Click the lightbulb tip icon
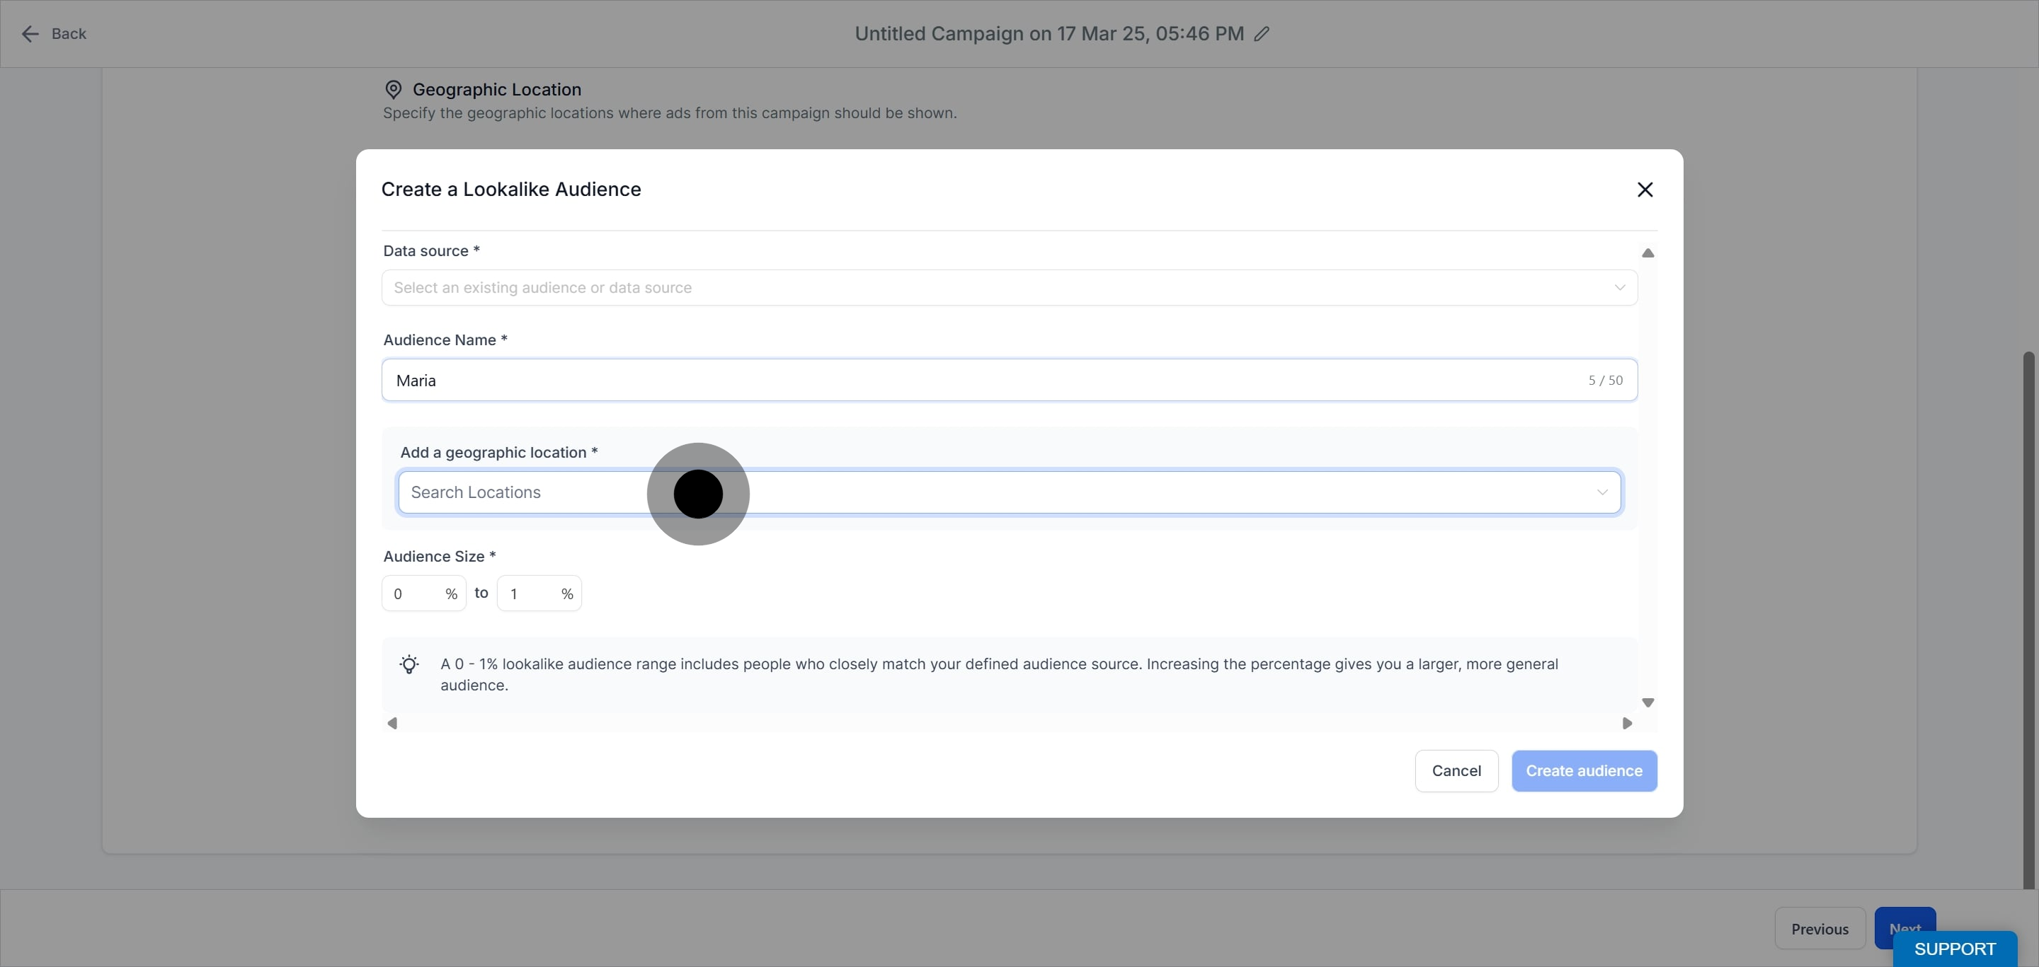 coord(409,664)
